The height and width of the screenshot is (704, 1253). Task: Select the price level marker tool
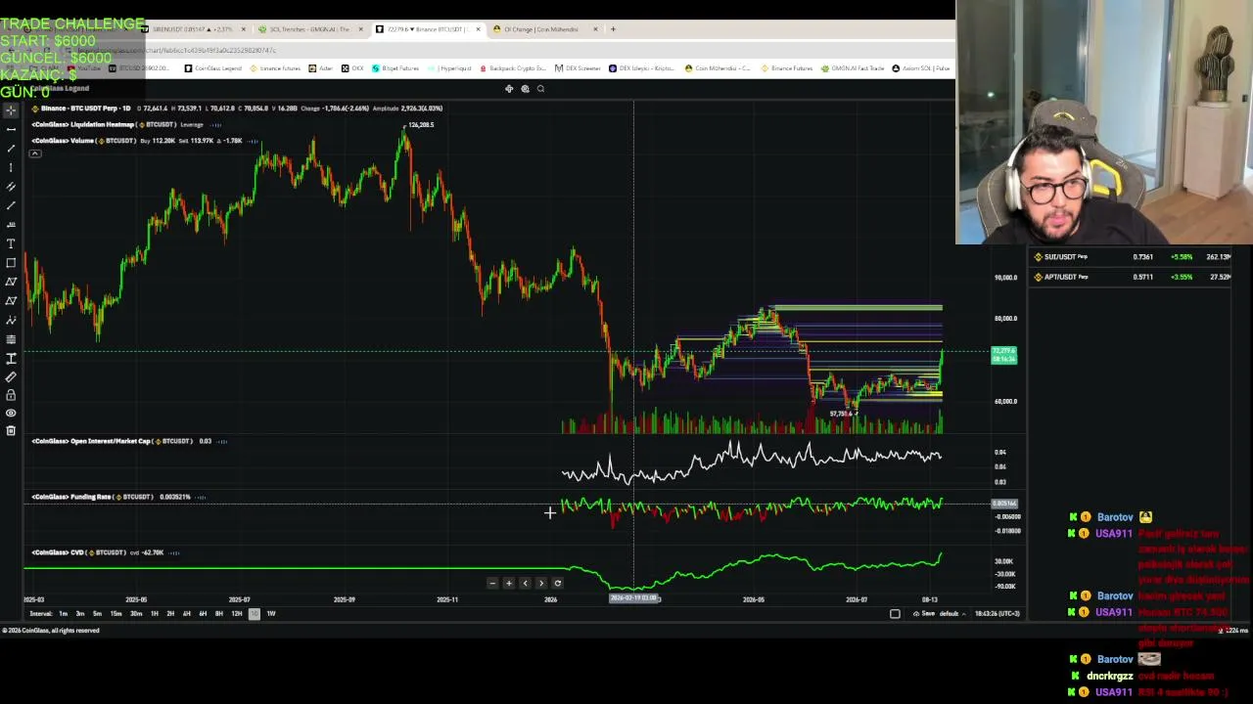click(11, 225)
